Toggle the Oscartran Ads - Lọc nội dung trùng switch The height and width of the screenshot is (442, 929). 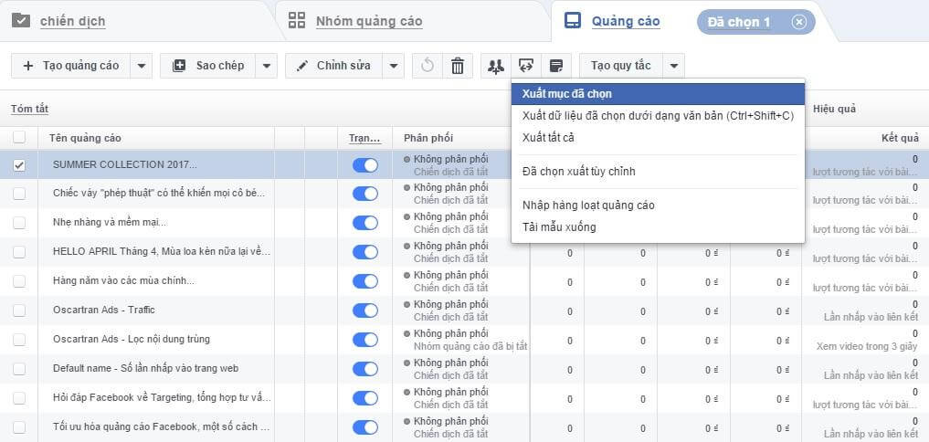[365, 340]
